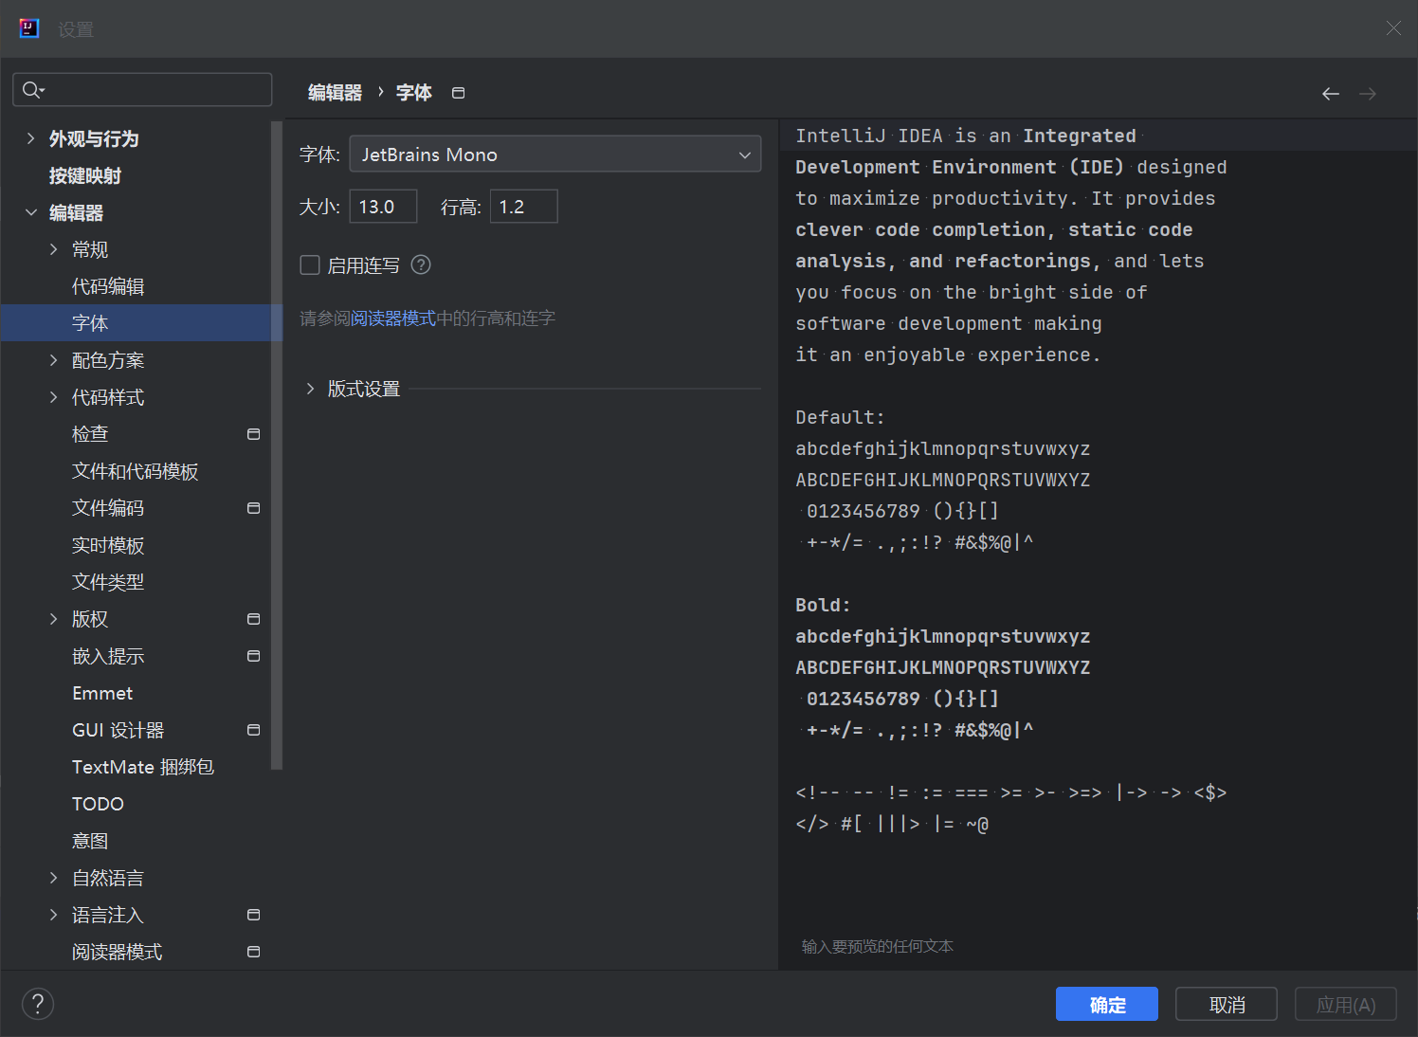Click the project icon beside 嵌入提示
This screenshot has width=1418, height=1037.
tap(253, 656)
